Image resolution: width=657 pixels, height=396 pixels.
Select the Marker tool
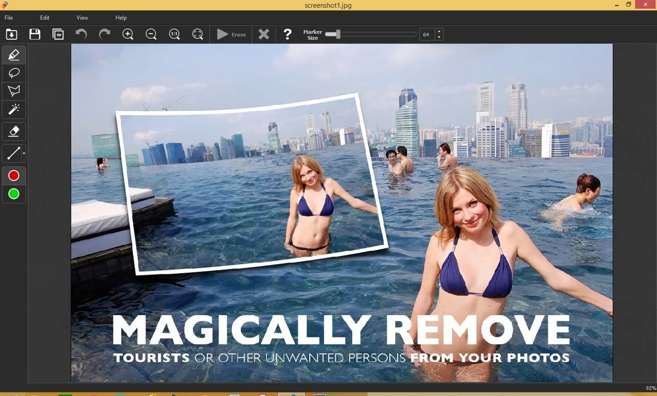coord(14,55)
